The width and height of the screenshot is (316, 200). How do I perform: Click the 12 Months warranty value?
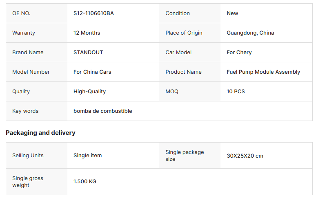[87, 33]
